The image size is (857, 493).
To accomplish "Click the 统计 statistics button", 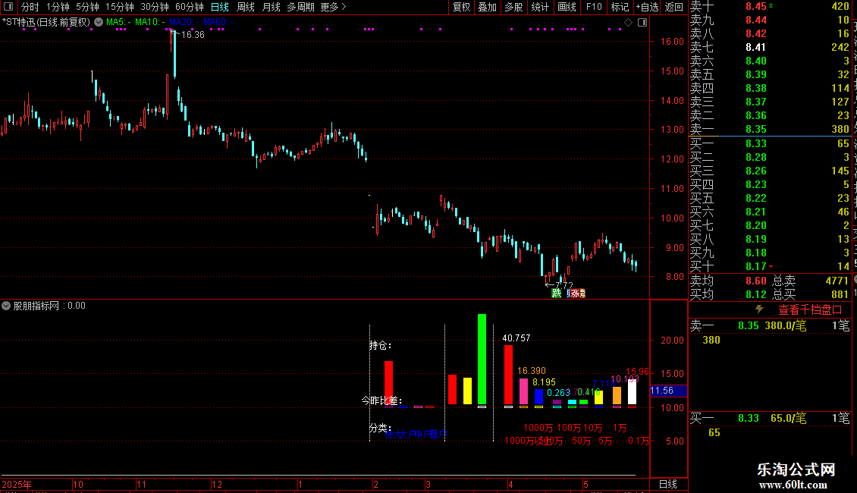I will click(540, 7).
